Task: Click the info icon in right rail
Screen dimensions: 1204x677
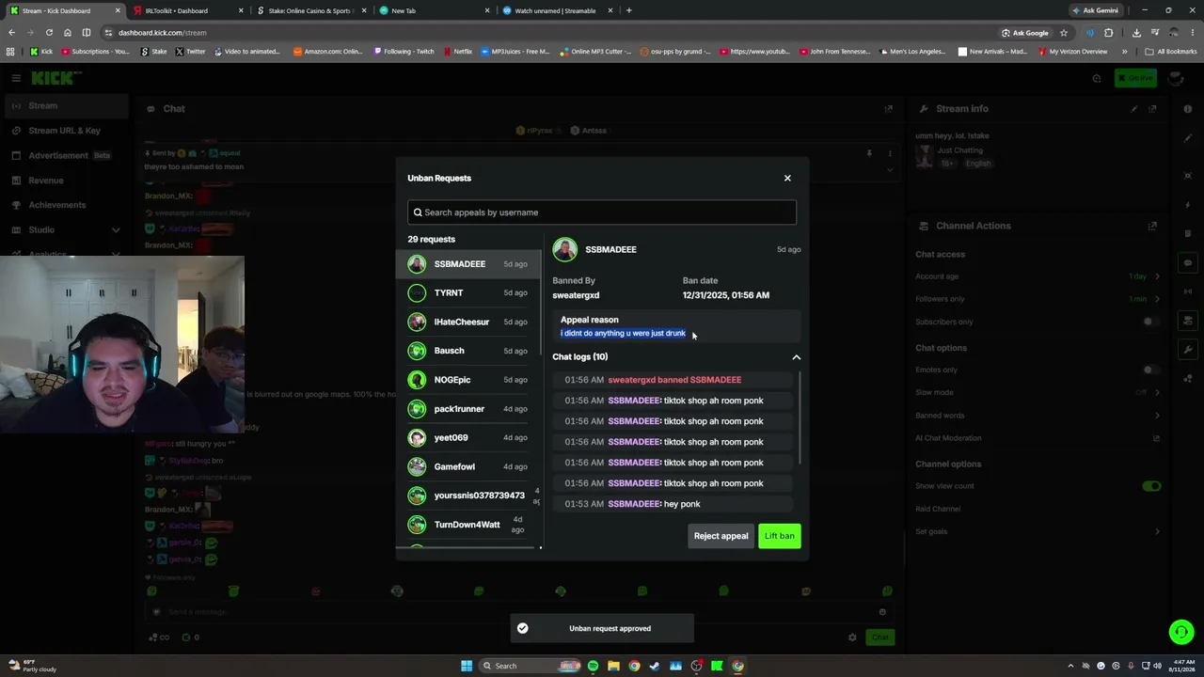Action: (x=1188, y=108)
